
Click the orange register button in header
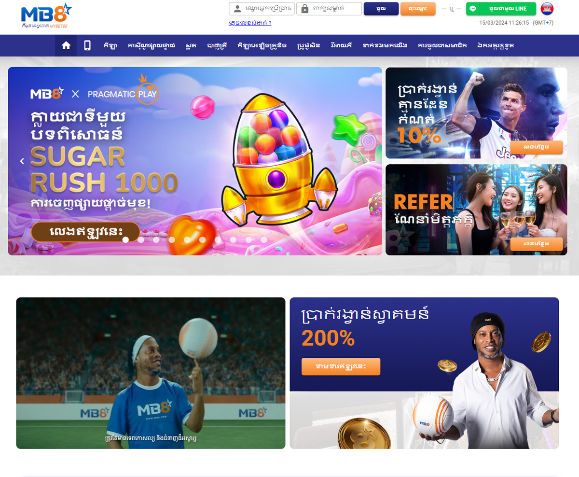pyautogui.click(x=418, y=9)
